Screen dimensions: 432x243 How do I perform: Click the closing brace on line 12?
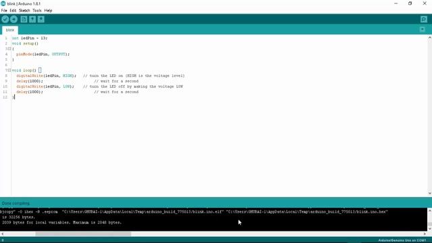click(13, 97)
